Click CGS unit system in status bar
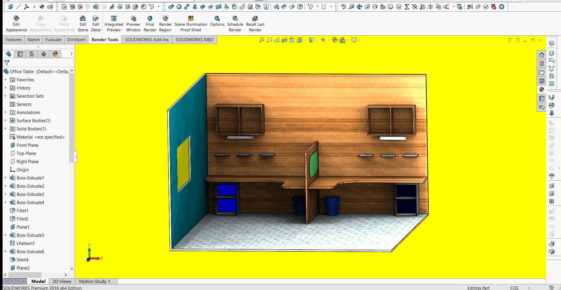The height and width of the screenshot is (290, 561). (514, 288)
